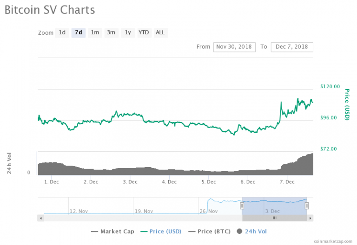Click the 3. Dec label in the navigator
357x245 pixels.
pyautogui.click(x=272, y=212)
